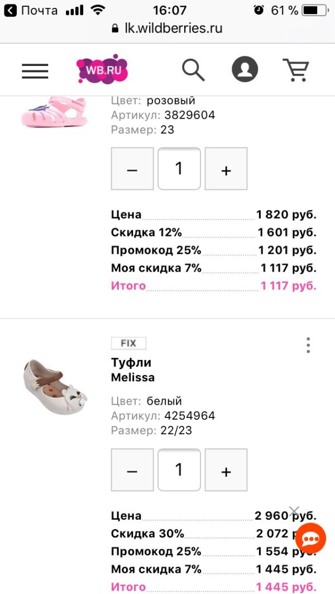Decrease quantity of pink sandals

click(132, 169)
